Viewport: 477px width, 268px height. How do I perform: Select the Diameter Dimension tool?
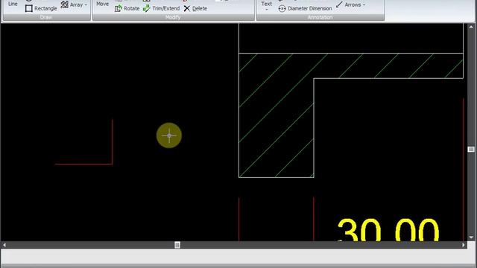(305, 8)
